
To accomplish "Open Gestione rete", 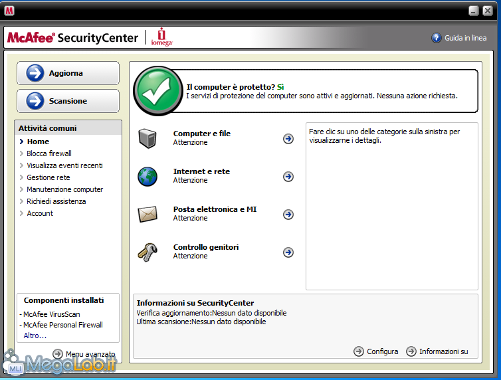I will point(49,177).
